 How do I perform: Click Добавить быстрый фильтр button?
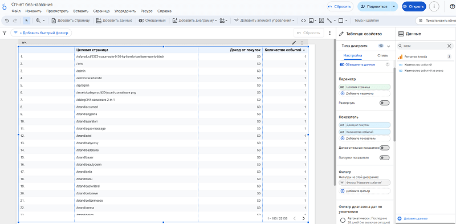pos(41,33)
